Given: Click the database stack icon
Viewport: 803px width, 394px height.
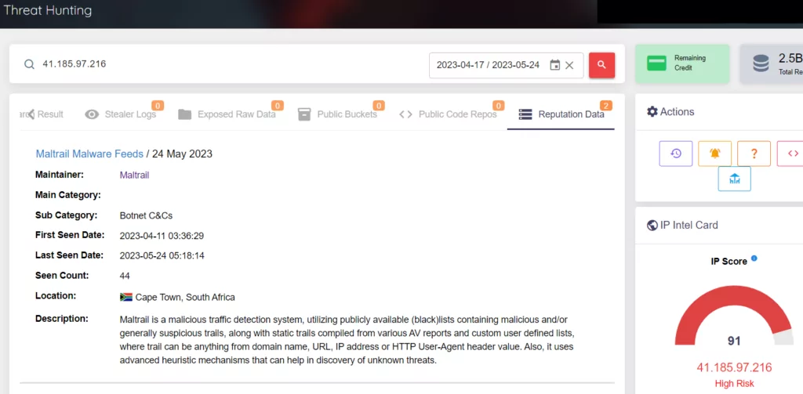Looking at the screenshot, I should (x=761, y=63).
